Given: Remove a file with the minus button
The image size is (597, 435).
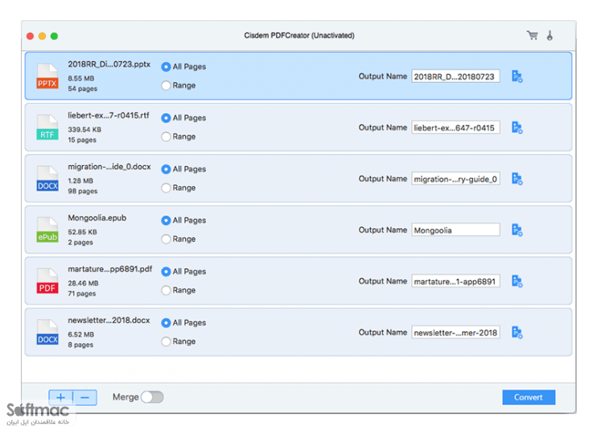Looking at the screenshot, I should click(85, 398).
